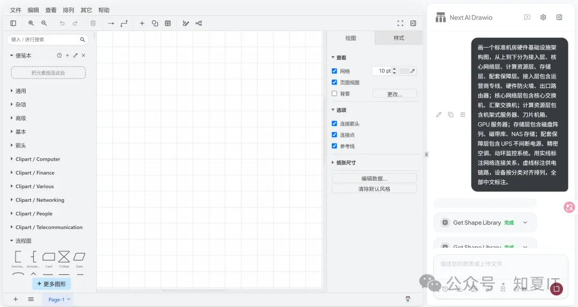Viewport: 578px width, 307px height.
Task: Click the grid color swatch
Action: (x=408, y=71)
